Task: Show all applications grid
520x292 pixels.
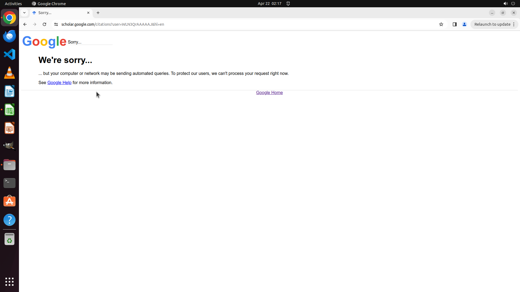Action: [x=9, y=281]
